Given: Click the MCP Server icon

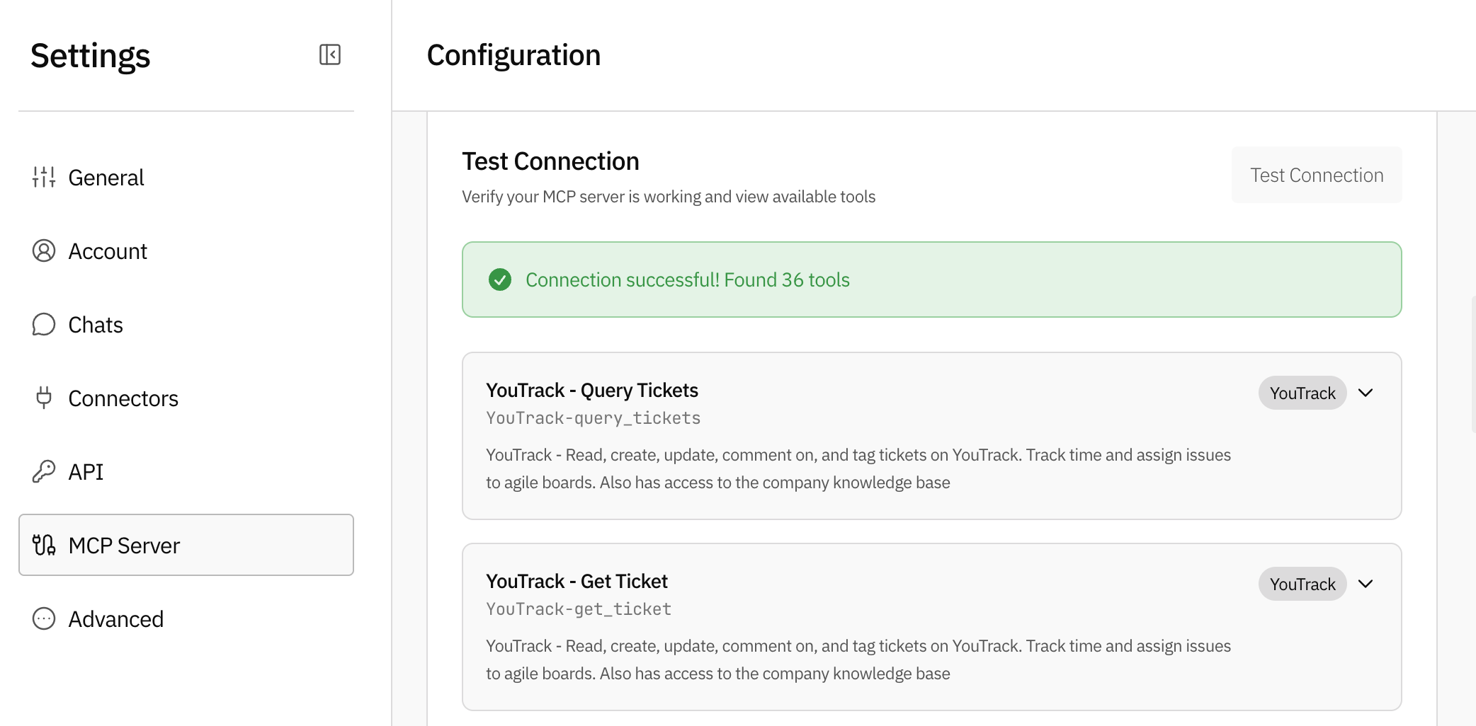Looking at the screenshot, I should pos(44,545).
